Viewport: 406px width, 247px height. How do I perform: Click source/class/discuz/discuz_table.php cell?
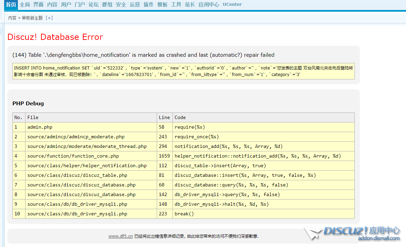(91, 175)
